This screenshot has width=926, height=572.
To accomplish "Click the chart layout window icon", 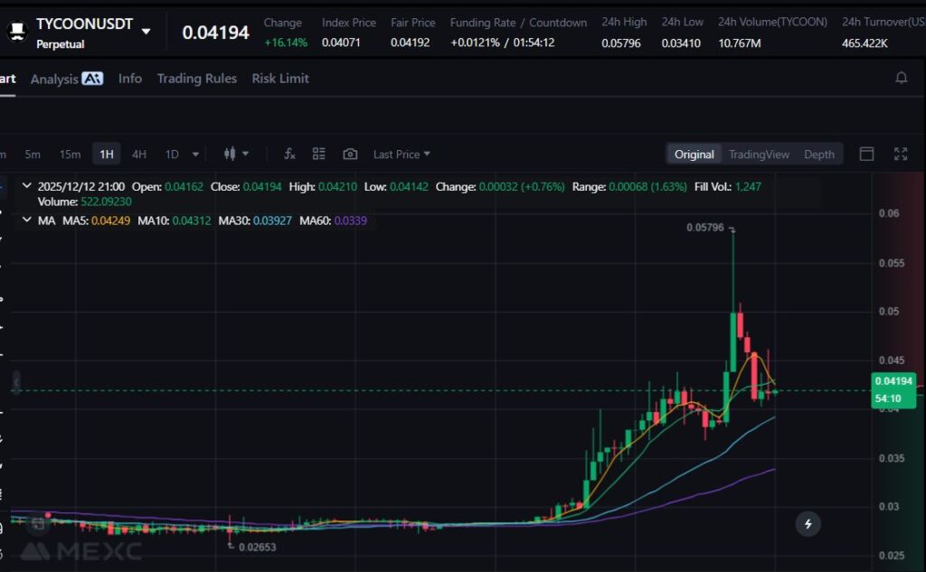I will point(866,155).
